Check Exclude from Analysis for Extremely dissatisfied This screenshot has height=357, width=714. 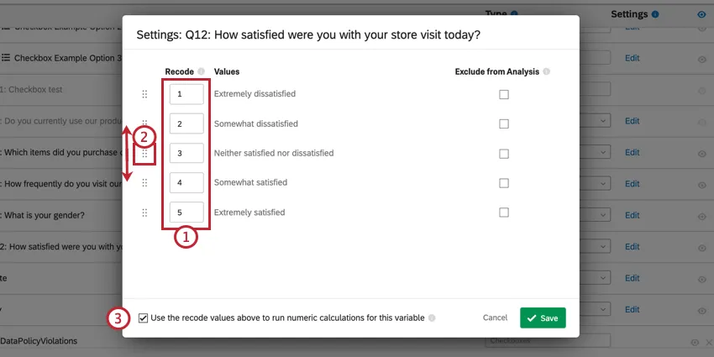pos(504,95)
